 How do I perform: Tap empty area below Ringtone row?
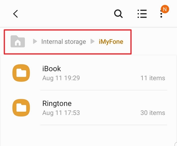(88, 136)
